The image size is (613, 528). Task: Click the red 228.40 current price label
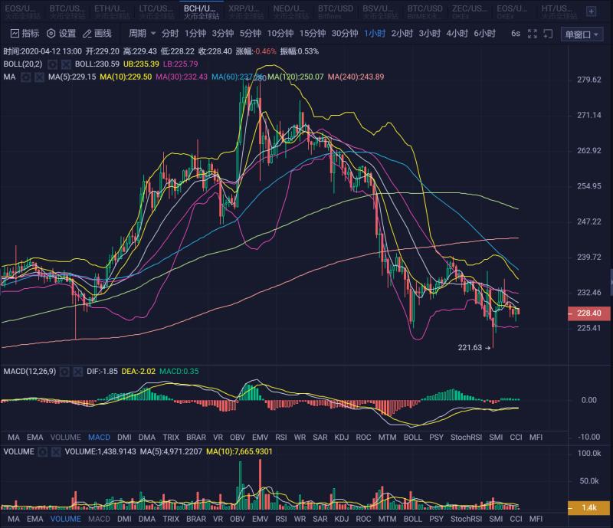(588, 313)
